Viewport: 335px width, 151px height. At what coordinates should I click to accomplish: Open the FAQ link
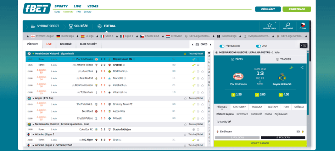[78, 12]
